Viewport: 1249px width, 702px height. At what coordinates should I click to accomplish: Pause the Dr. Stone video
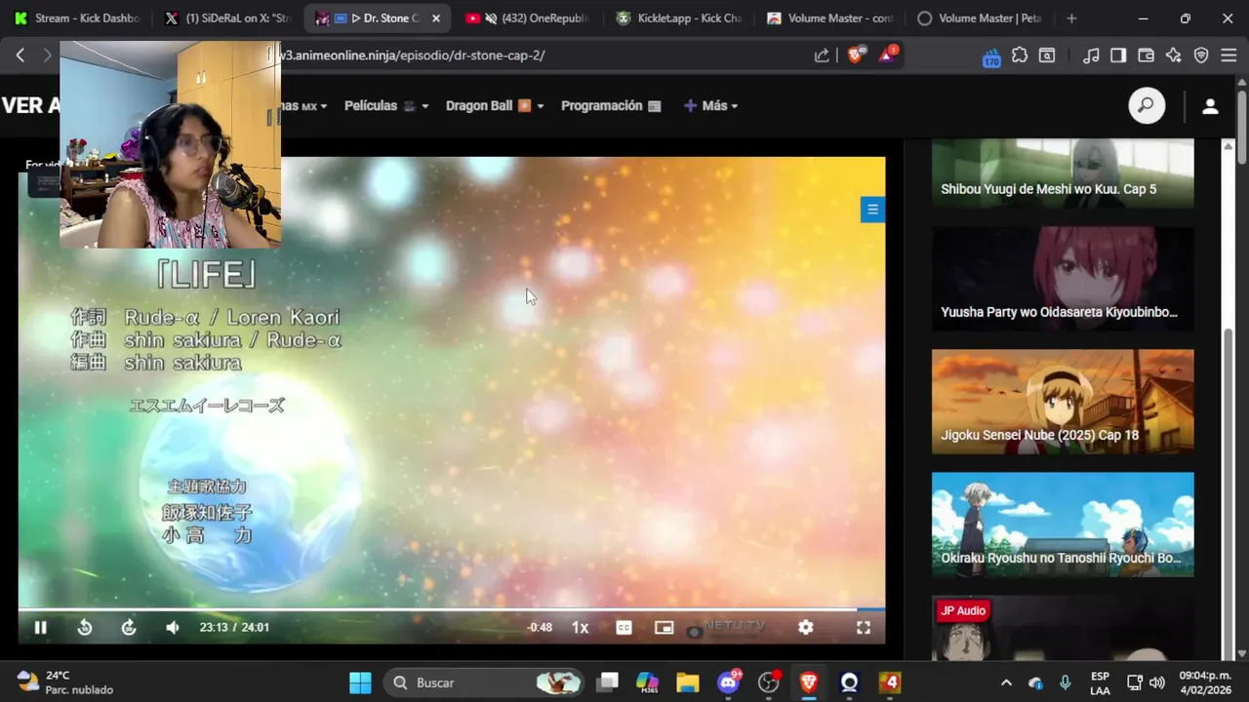[40, 628]
